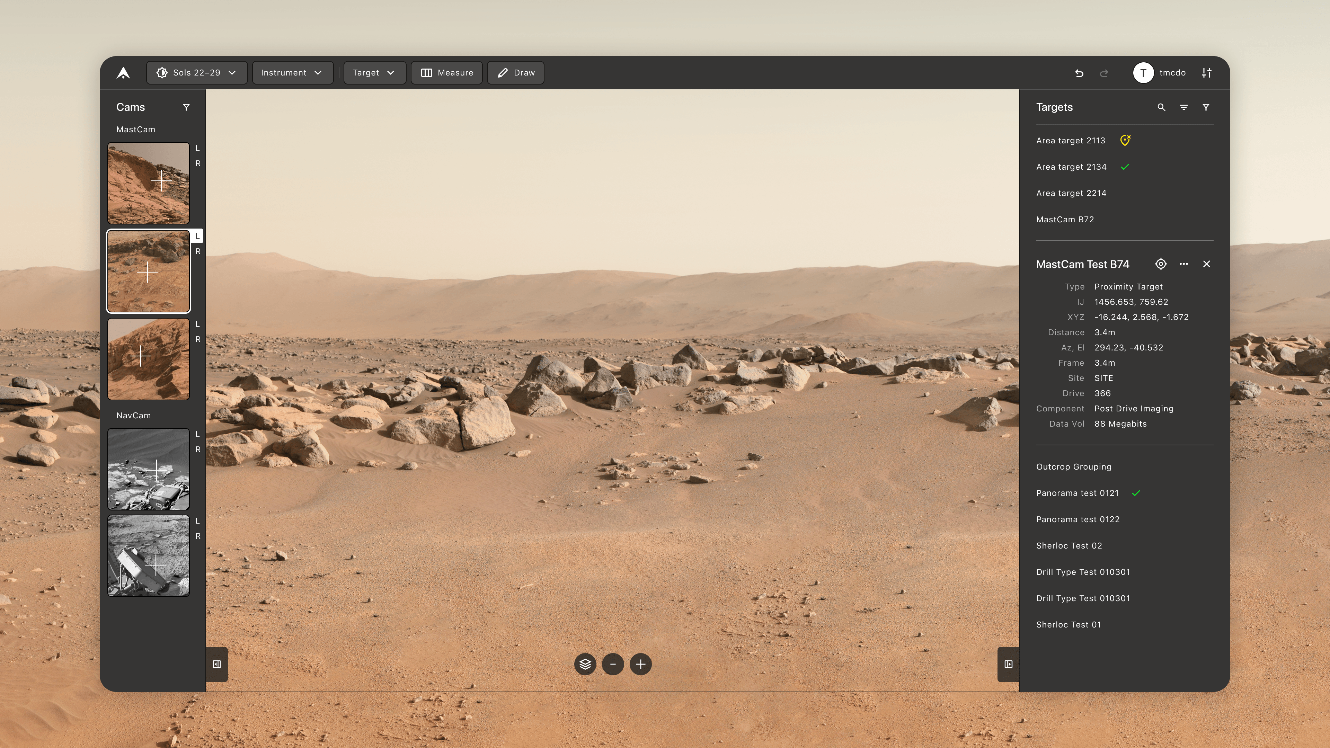Screen dimensions: 1330x748
Task: Switch first NavCam image to R
Action: coord(197,449)
